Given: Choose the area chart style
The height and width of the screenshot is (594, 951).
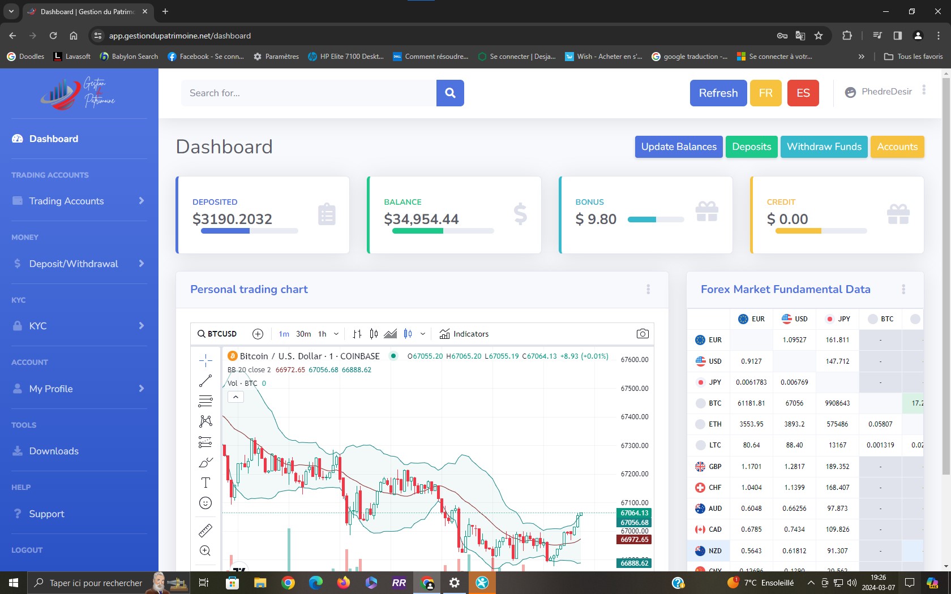Looking at the screenshot, I should coord(391,334).
